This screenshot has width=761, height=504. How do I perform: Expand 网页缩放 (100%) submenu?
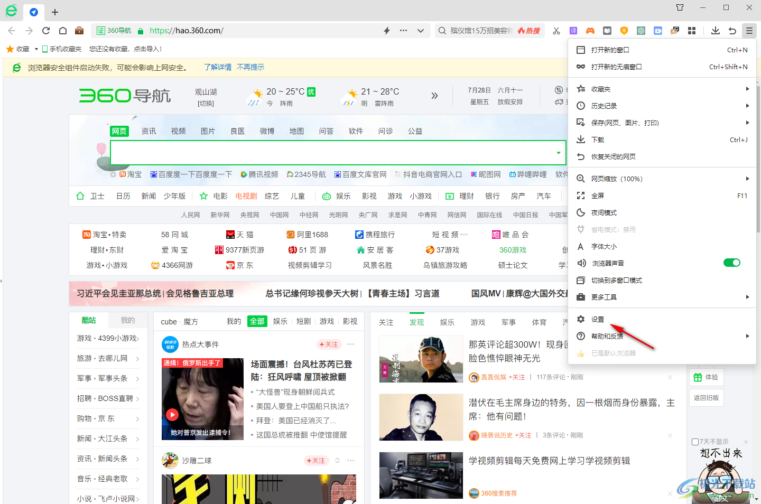point(662,179)
